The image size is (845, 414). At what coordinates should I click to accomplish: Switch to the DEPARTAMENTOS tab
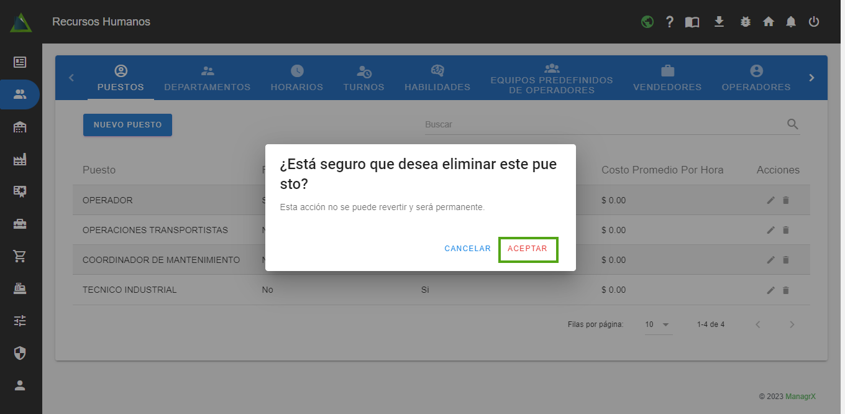(207, 79)
